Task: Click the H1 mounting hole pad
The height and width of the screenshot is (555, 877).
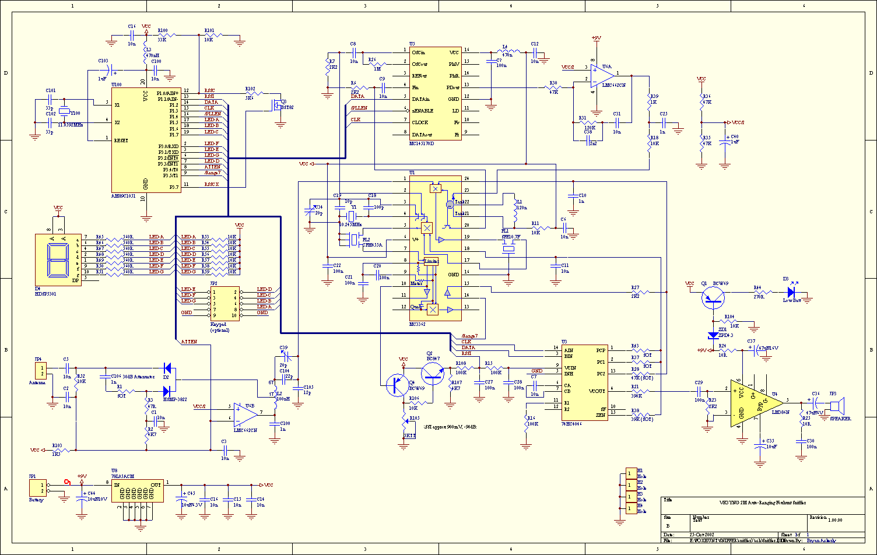Action: point(631,472)
